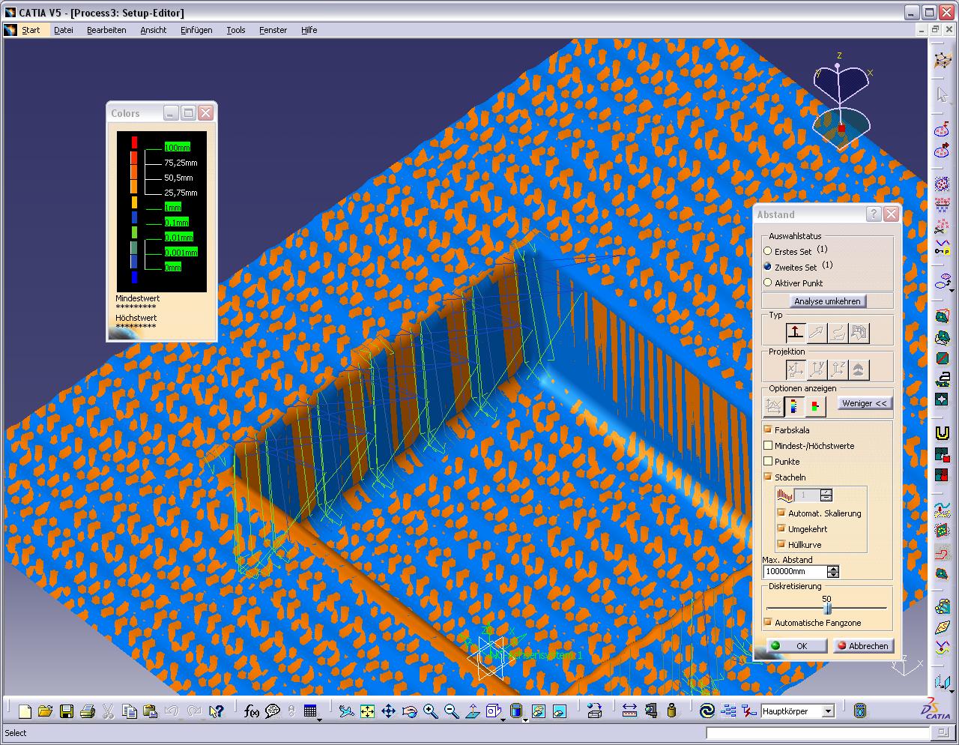Toggle Automatische Fangzone checkbox
Screen dimensions: 959x745
[x=767, y=622]
